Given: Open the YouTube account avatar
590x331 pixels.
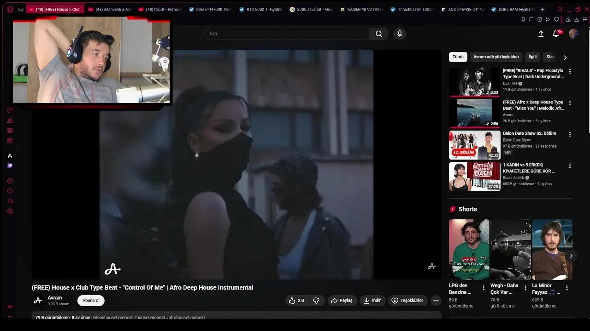Looking at the screenshot, I should (573, 34).
